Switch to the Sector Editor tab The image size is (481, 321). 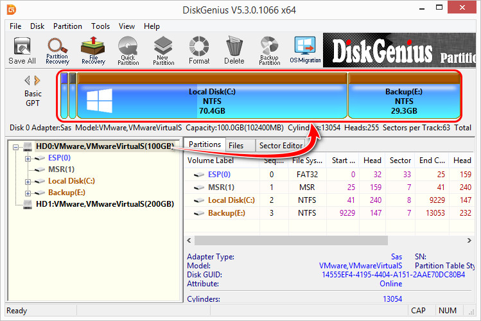[281, 146]
